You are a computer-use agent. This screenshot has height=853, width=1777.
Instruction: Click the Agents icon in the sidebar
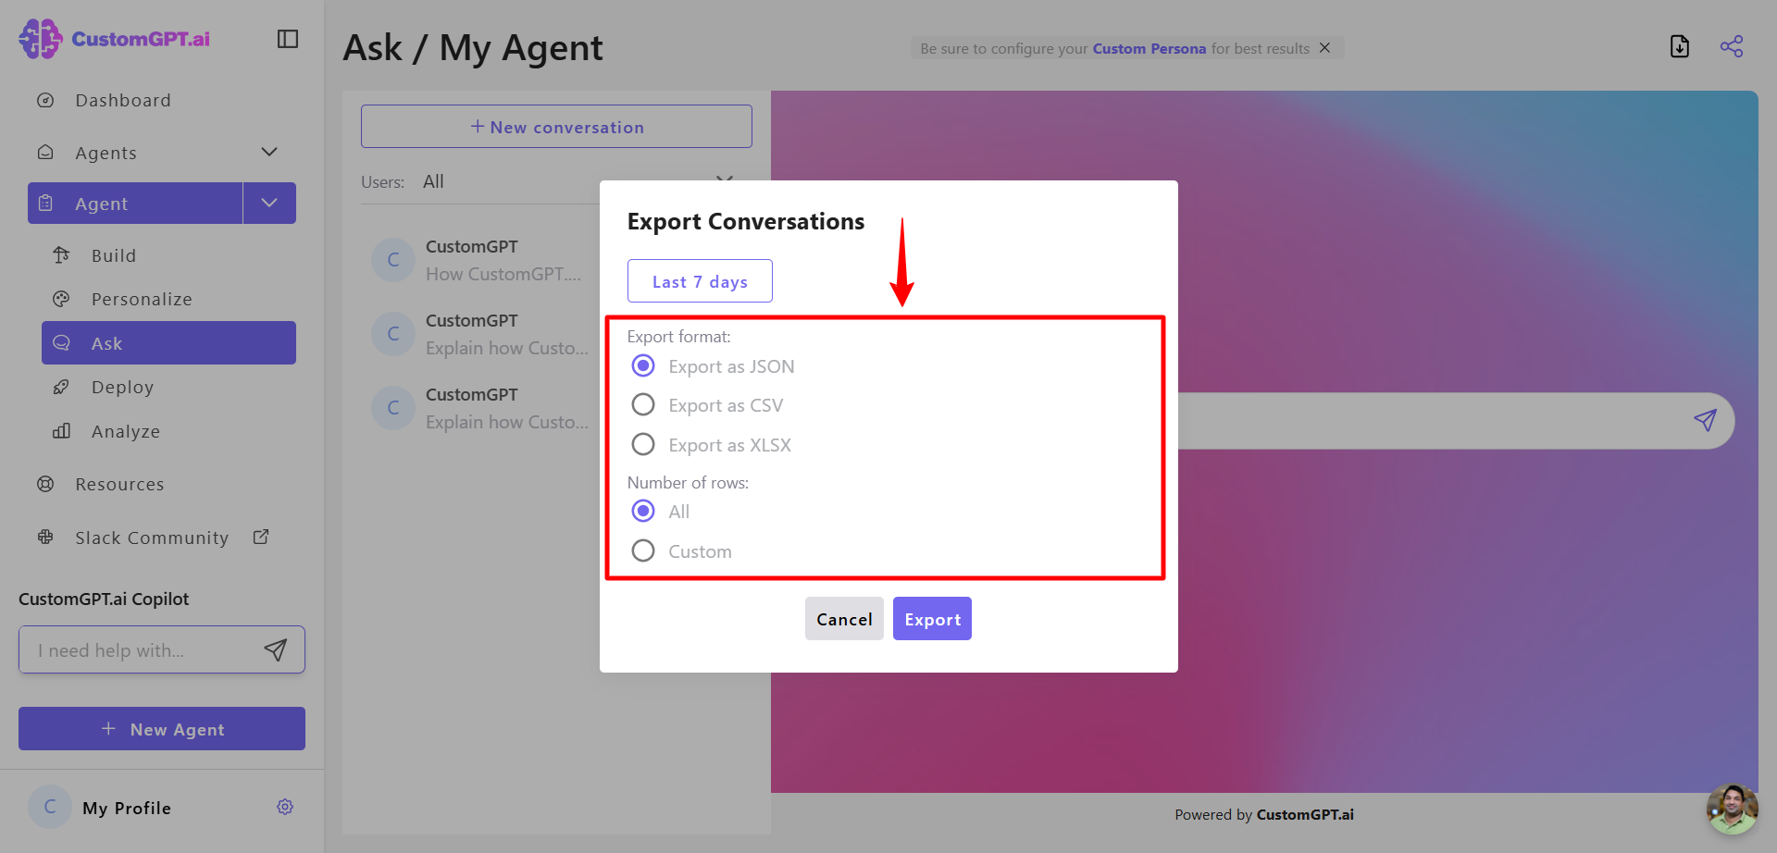pos(45,153)
